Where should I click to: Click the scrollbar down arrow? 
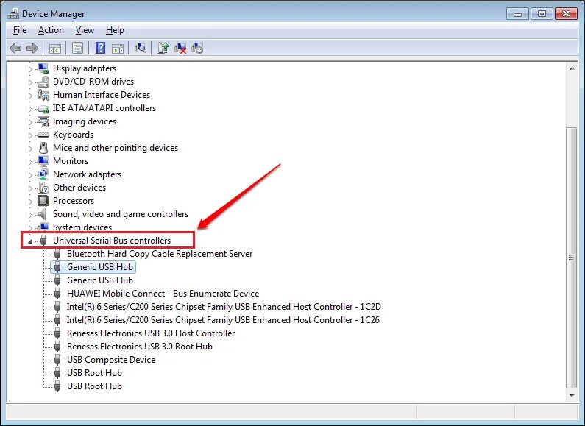pyautogui.click(x=572, y=395)
